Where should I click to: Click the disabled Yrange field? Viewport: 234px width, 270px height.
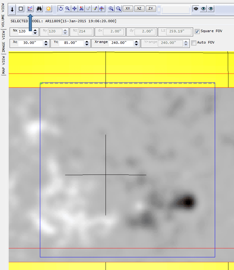point(170,43)
